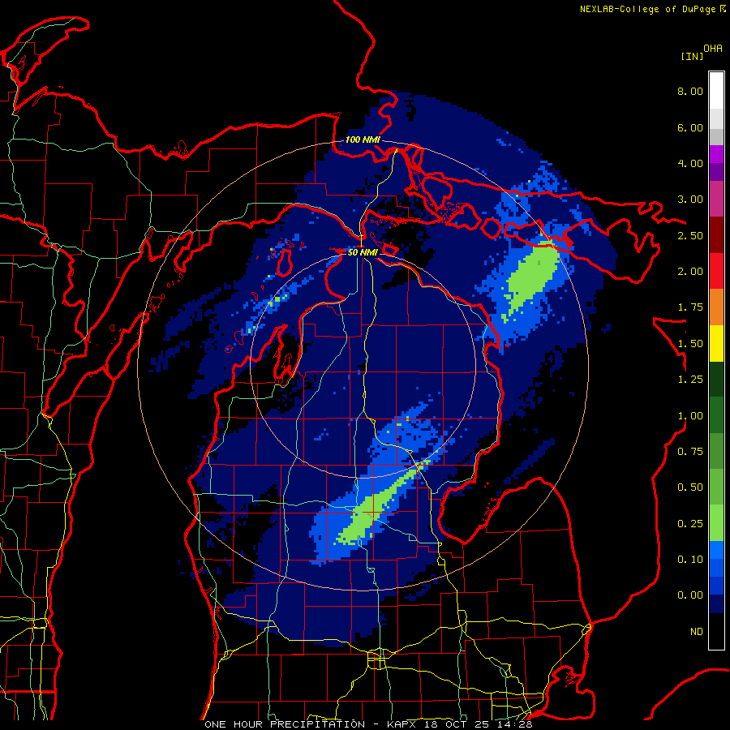
Task: Pick the dark green swatch beside 1.25
Action: tap(716, 379)
